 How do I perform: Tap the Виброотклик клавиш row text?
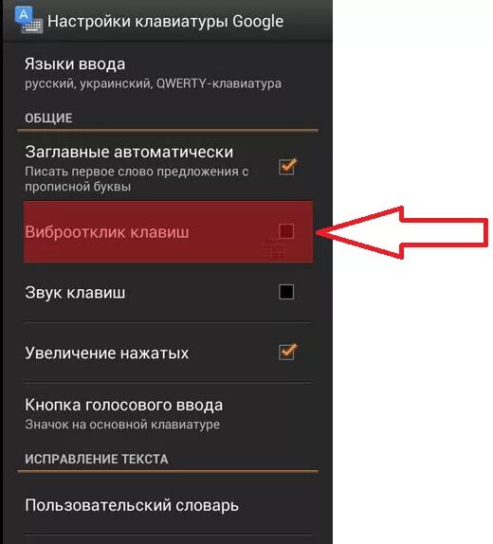[107, 231]
